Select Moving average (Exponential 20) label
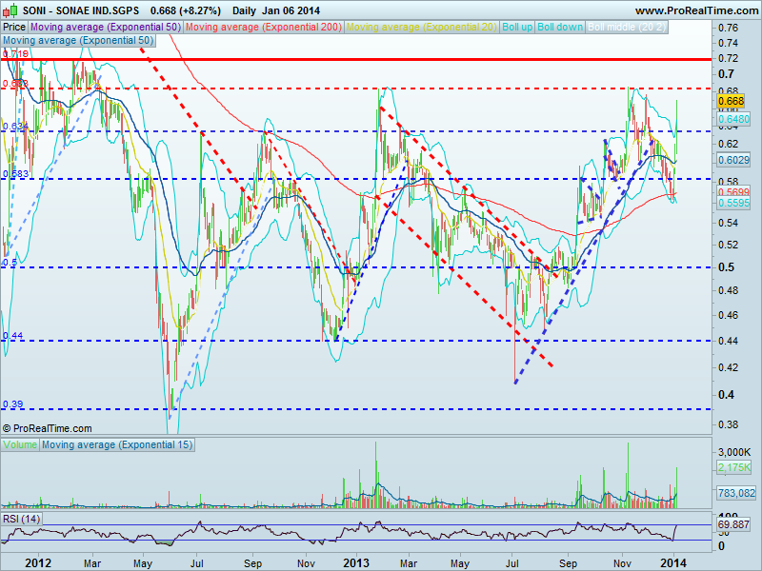This screenshot has height=571, width=762. pyautogui.click(x=421, y=28)
